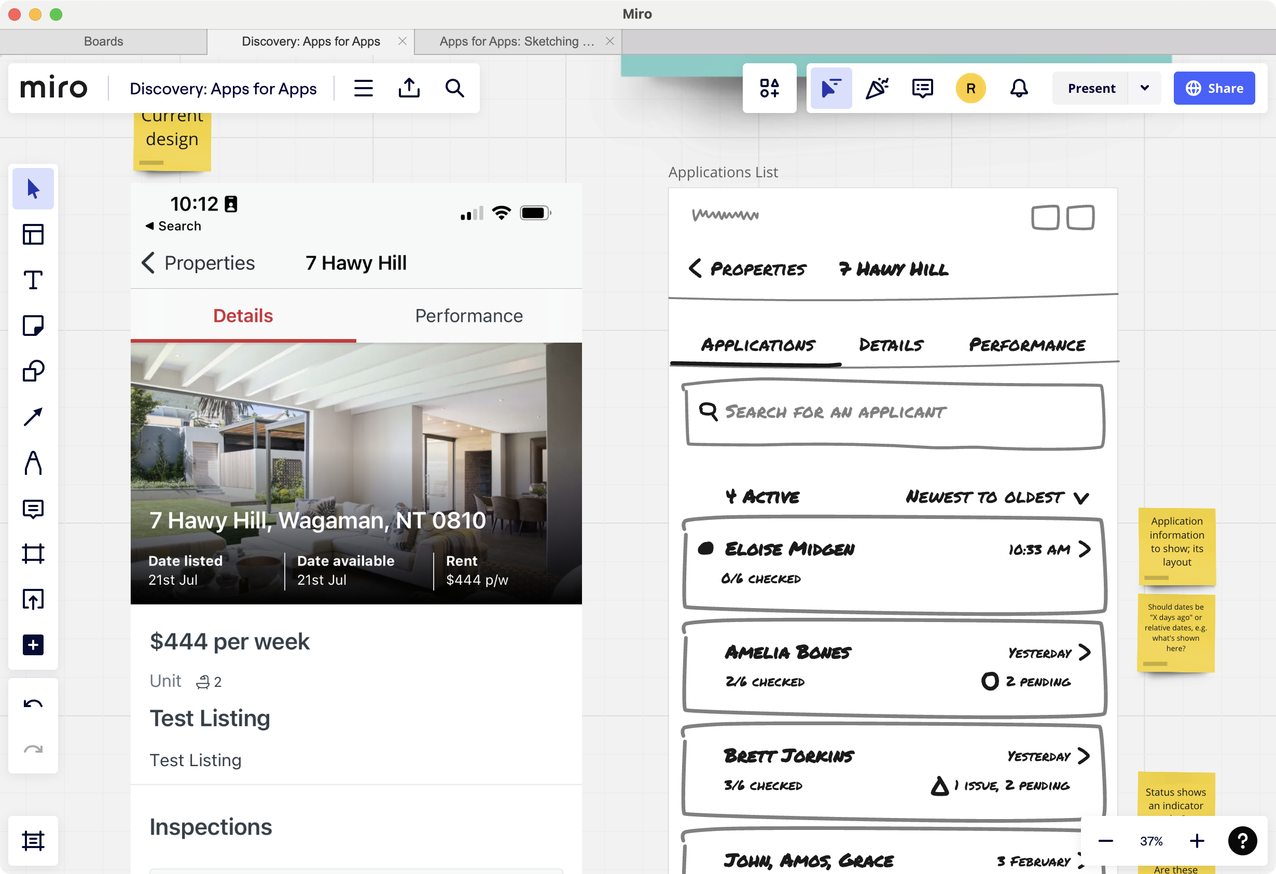Open the Present options chevron
Viewport: 1276px width, 874px height.
point(1145,88)
